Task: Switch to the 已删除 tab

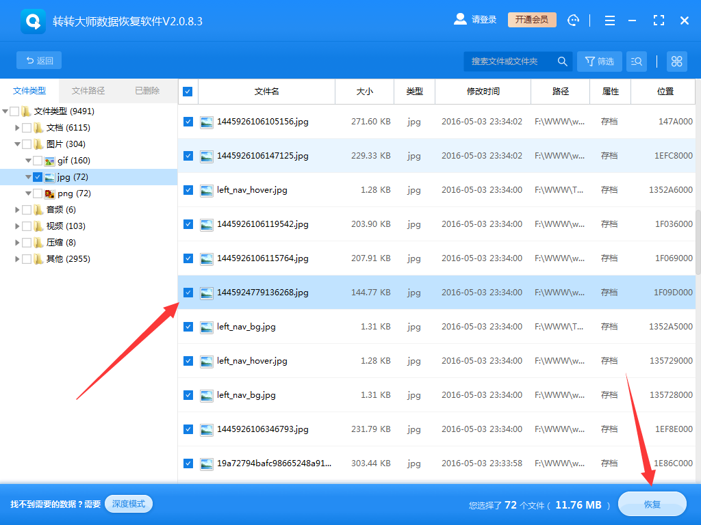Action: [x=147, y=91]
